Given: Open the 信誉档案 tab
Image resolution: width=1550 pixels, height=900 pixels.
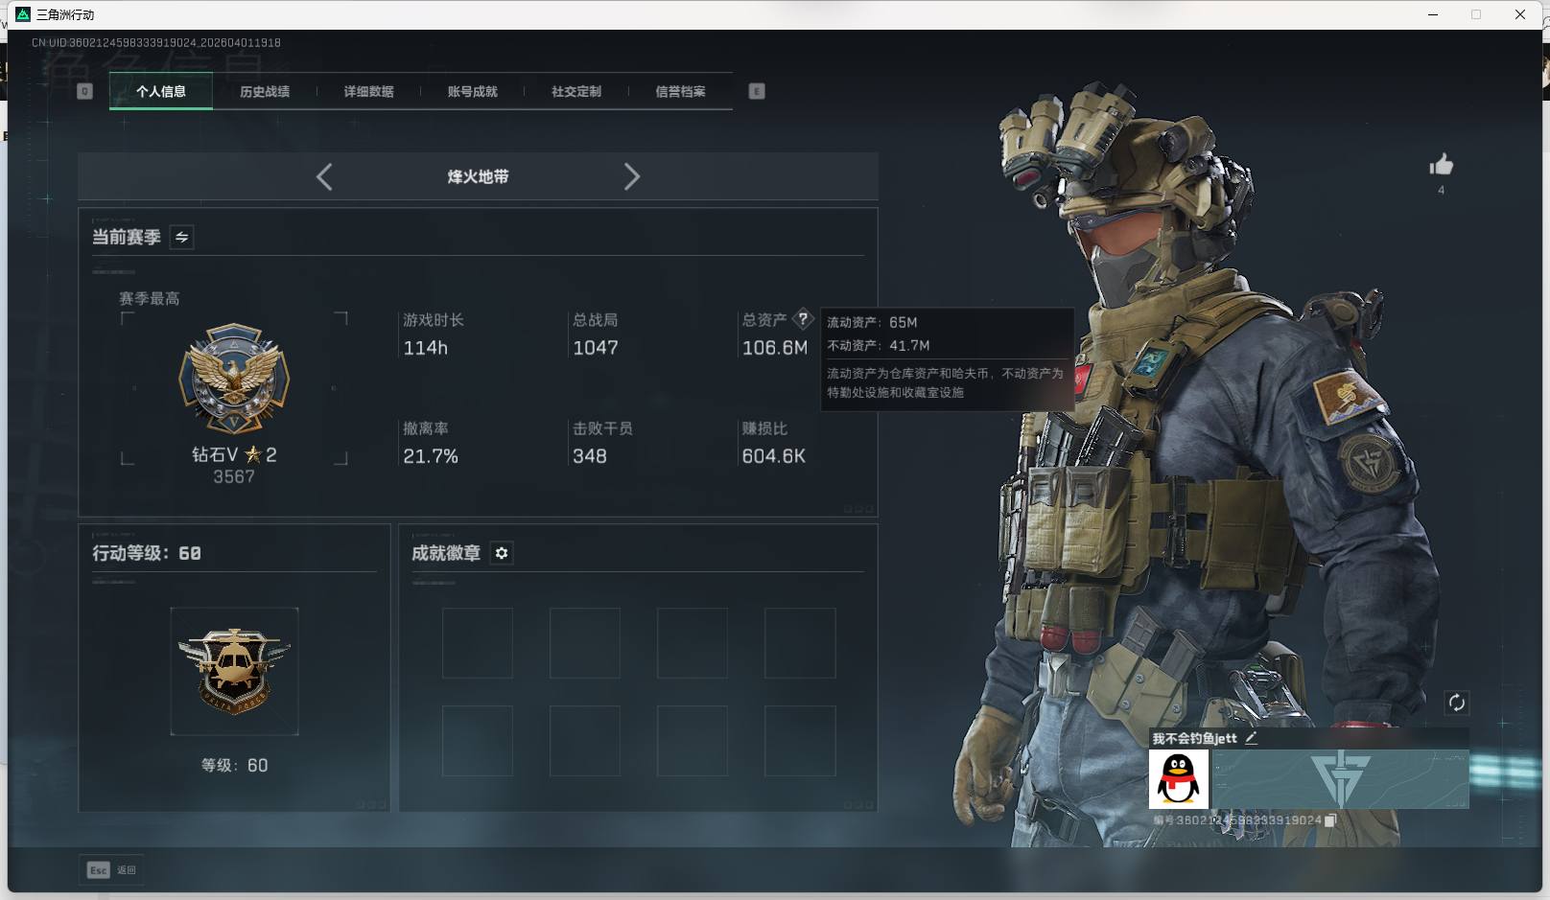Looking at the screenshot, I should pos(680,91).
